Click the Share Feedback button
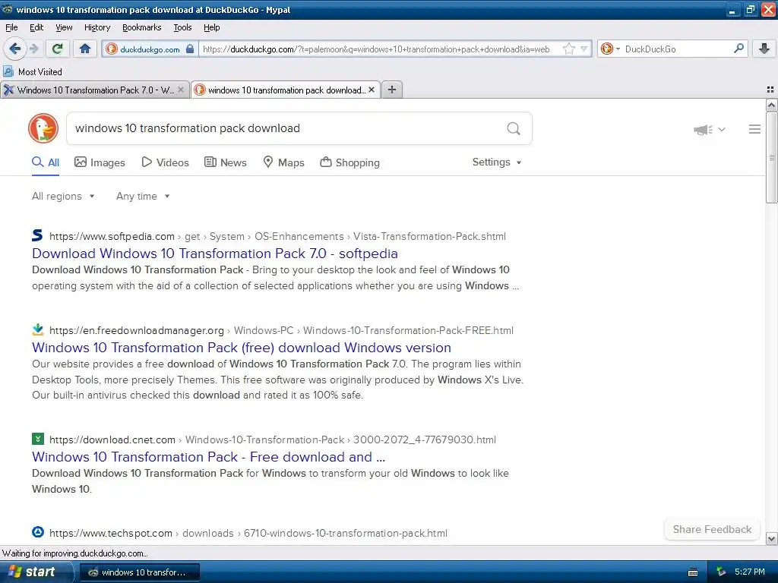This screenshot has width=778, height=583. click(x=712, y=529)
